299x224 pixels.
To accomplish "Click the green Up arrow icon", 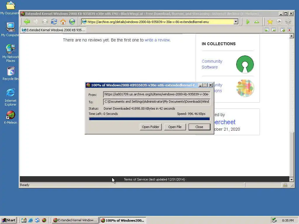I will click(x=257, y=22).
